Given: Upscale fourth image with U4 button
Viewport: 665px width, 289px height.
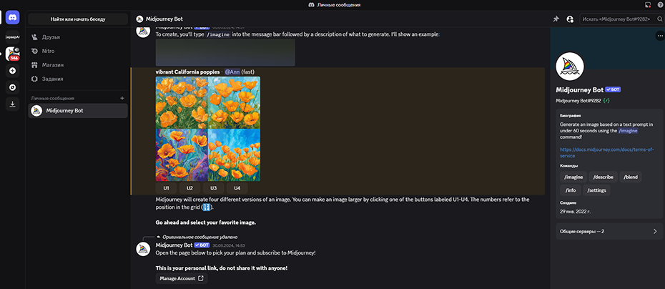Looking at the screenshot, I should [237, 188].
